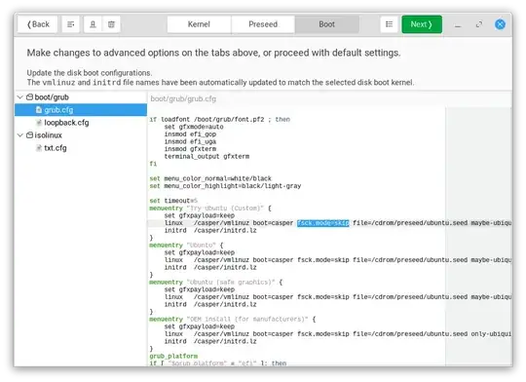Click the 'OEM install (for manufacturers)' menuentry line
The image size is (526, 382).
point(233,319)
